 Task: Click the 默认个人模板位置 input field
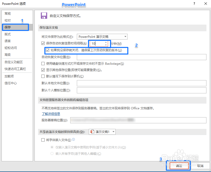pos(142,90)
